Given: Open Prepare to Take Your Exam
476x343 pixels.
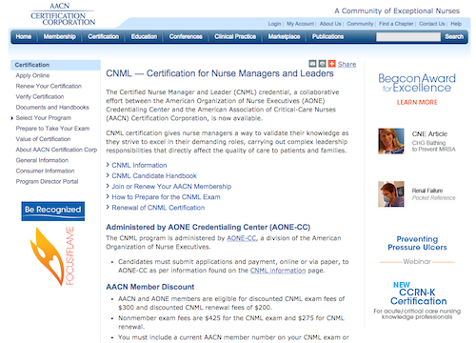Looking at the screenshot, I should pyautogui.click(x=52, y=129).
